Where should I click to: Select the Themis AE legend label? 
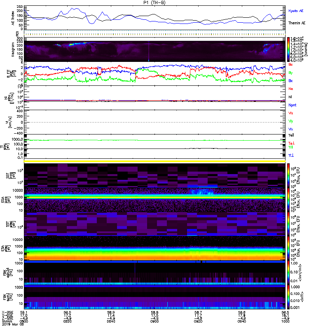click(297, 23)
